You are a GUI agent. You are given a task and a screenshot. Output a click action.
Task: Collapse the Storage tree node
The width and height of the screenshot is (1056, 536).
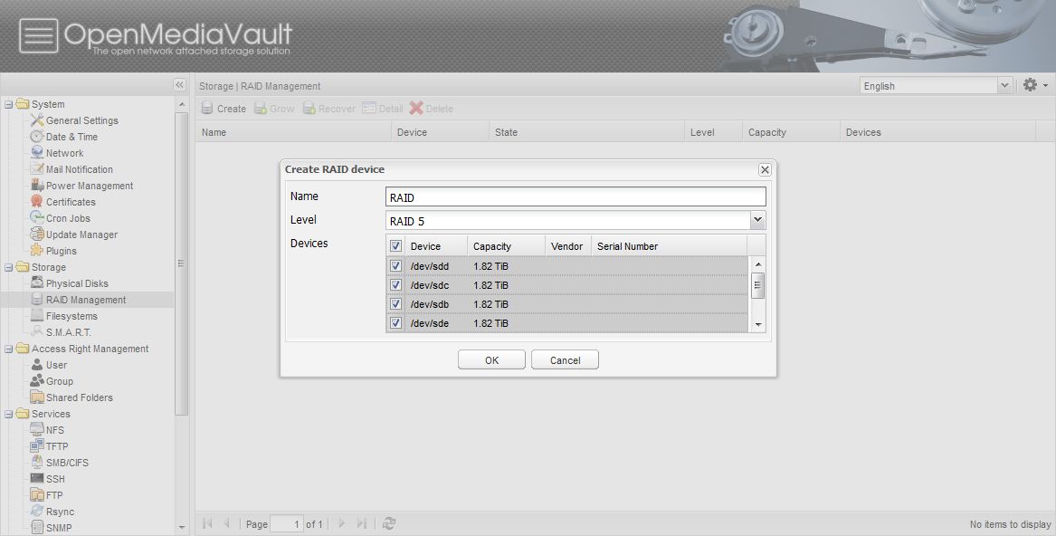pos(9,267)
